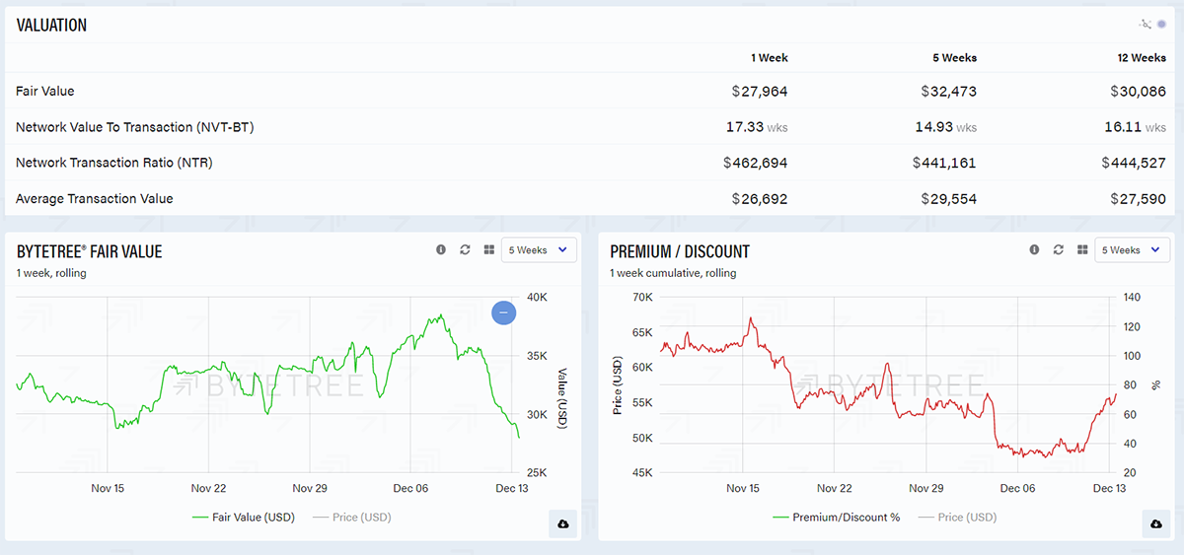This screenshot has width=1184, height=555.
Task: Click the VALUATION panel title
Action: 51,26
